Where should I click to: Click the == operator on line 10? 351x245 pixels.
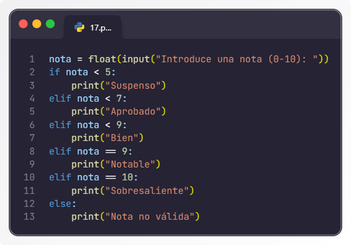coord(111,177)
